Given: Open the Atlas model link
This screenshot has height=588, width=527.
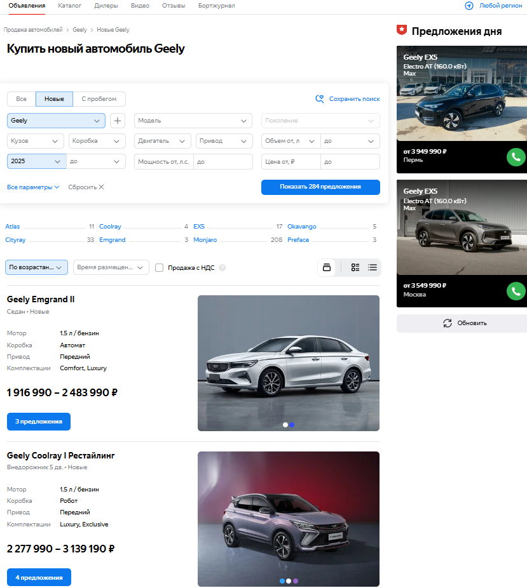Looking at the screenshot, I should pos(12,227).
